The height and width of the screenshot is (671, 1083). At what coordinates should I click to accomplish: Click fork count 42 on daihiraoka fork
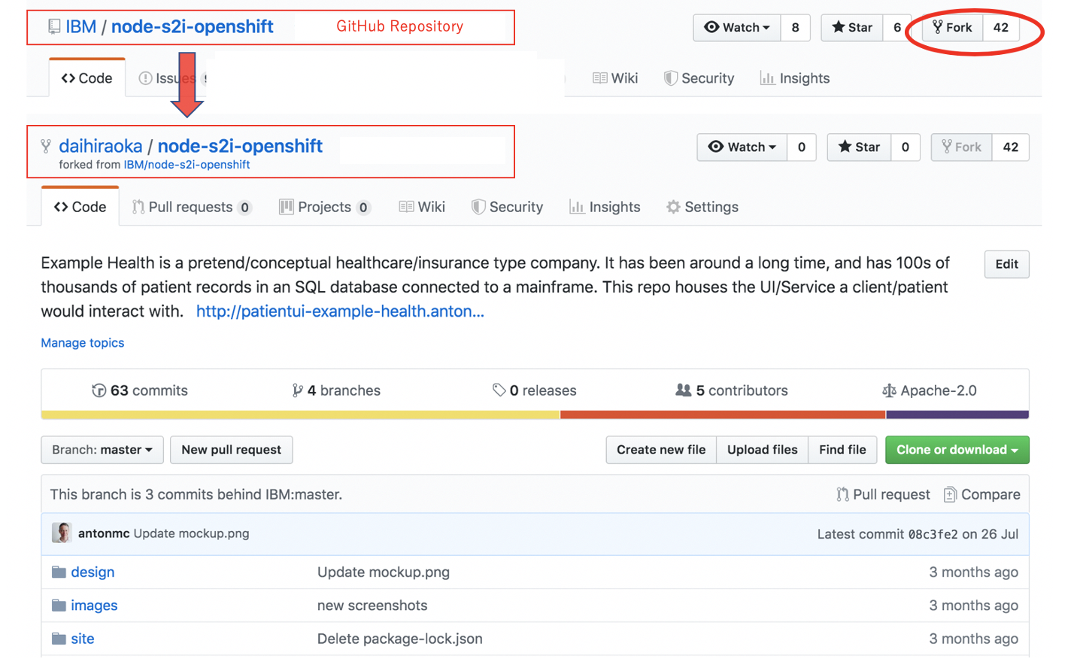click(1011, 147)
